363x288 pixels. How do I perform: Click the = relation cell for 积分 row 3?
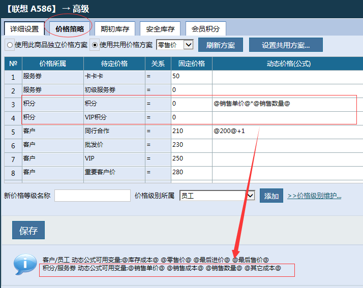pyautogui.click(x=158, y=104)
